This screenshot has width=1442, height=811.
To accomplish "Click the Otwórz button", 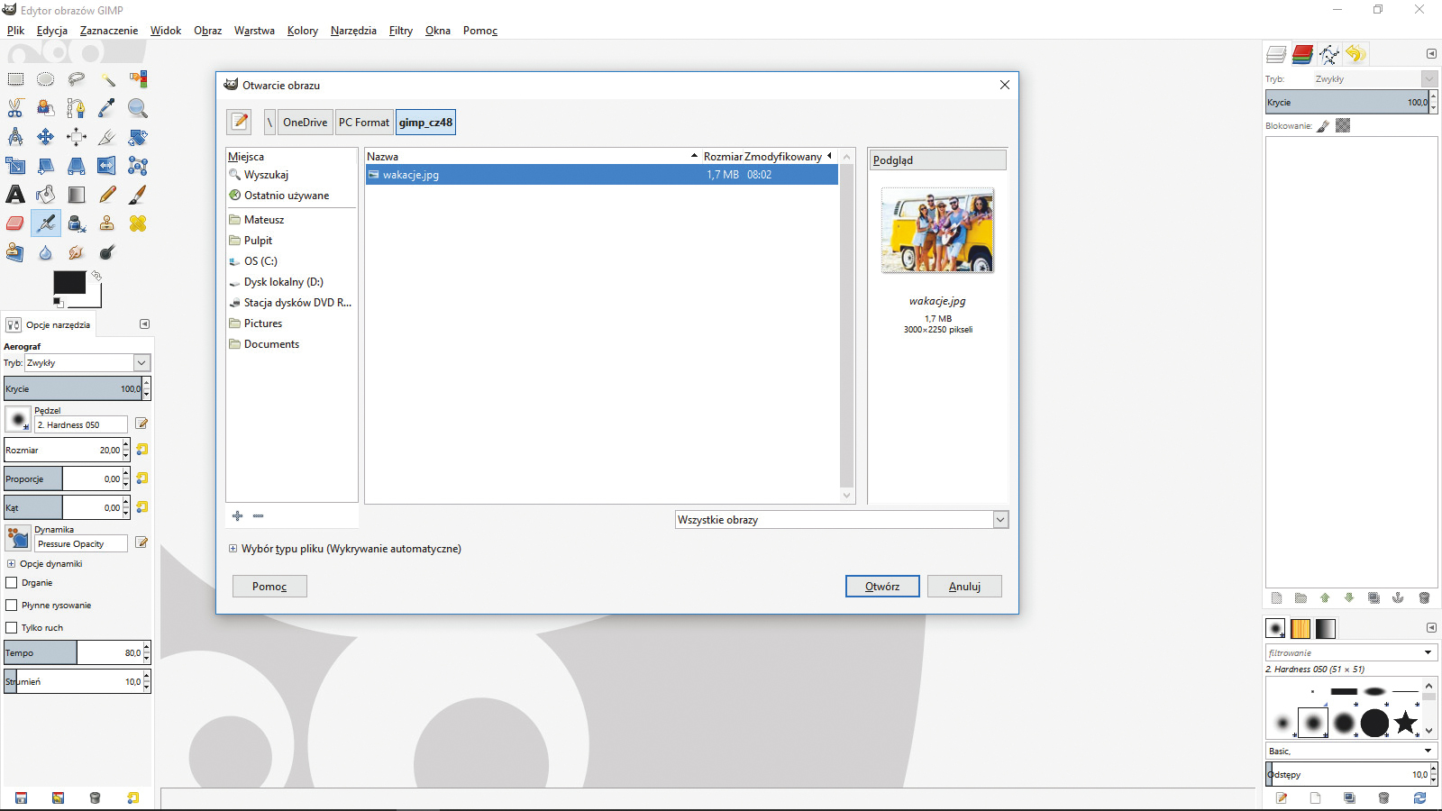I will click(x=882, y=587).
